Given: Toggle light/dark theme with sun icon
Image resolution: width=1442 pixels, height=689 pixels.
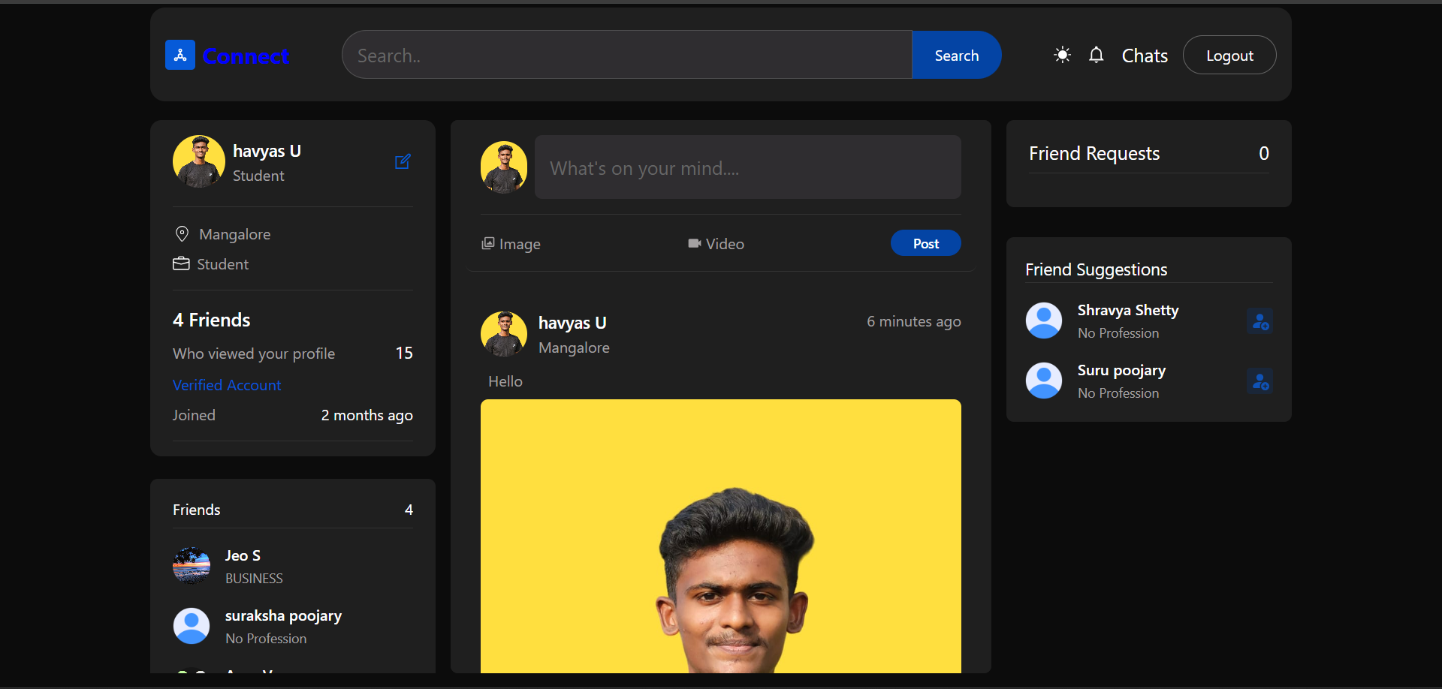Looking at the screenshot, I should pos(1062,55).
